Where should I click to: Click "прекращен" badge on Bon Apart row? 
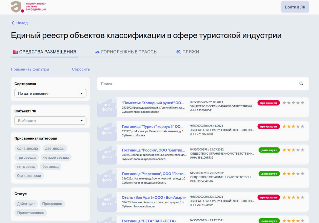tap(268, 197)
